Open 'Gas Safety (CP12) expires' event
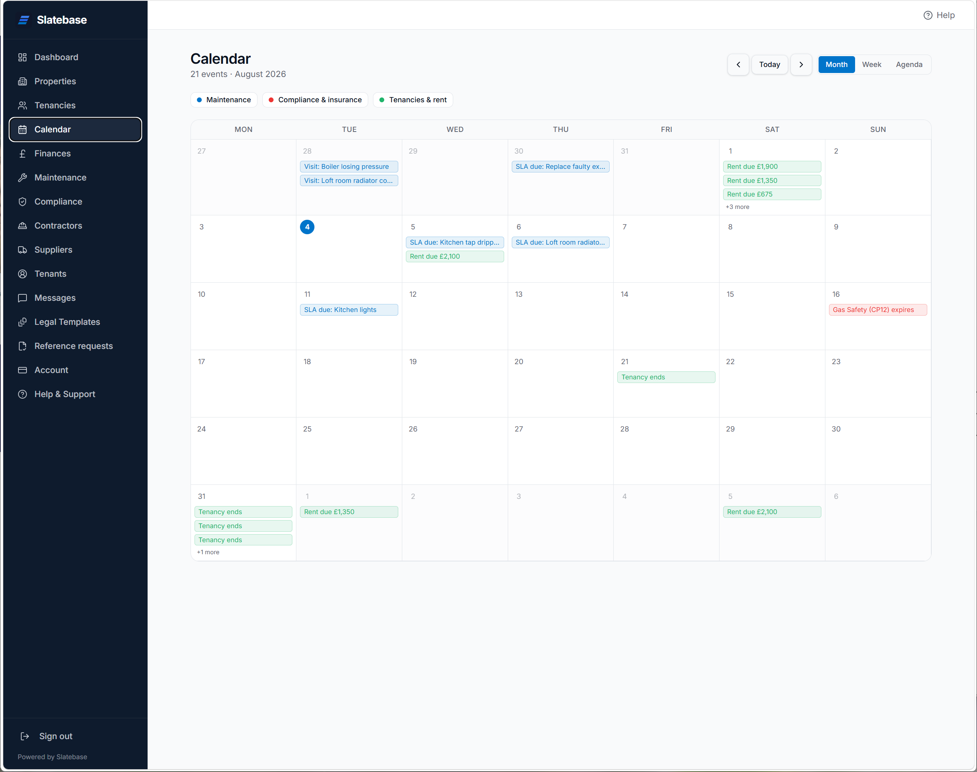Image resolution: width=977 pixels, height=772 pixels. click(x=878, y=310)
